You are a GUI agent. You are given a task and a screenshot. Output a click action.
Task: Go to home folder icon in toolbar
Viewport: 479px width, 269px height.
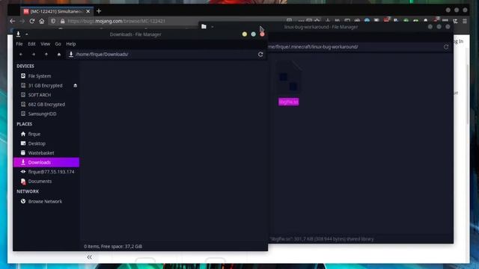tap(59, 55)
